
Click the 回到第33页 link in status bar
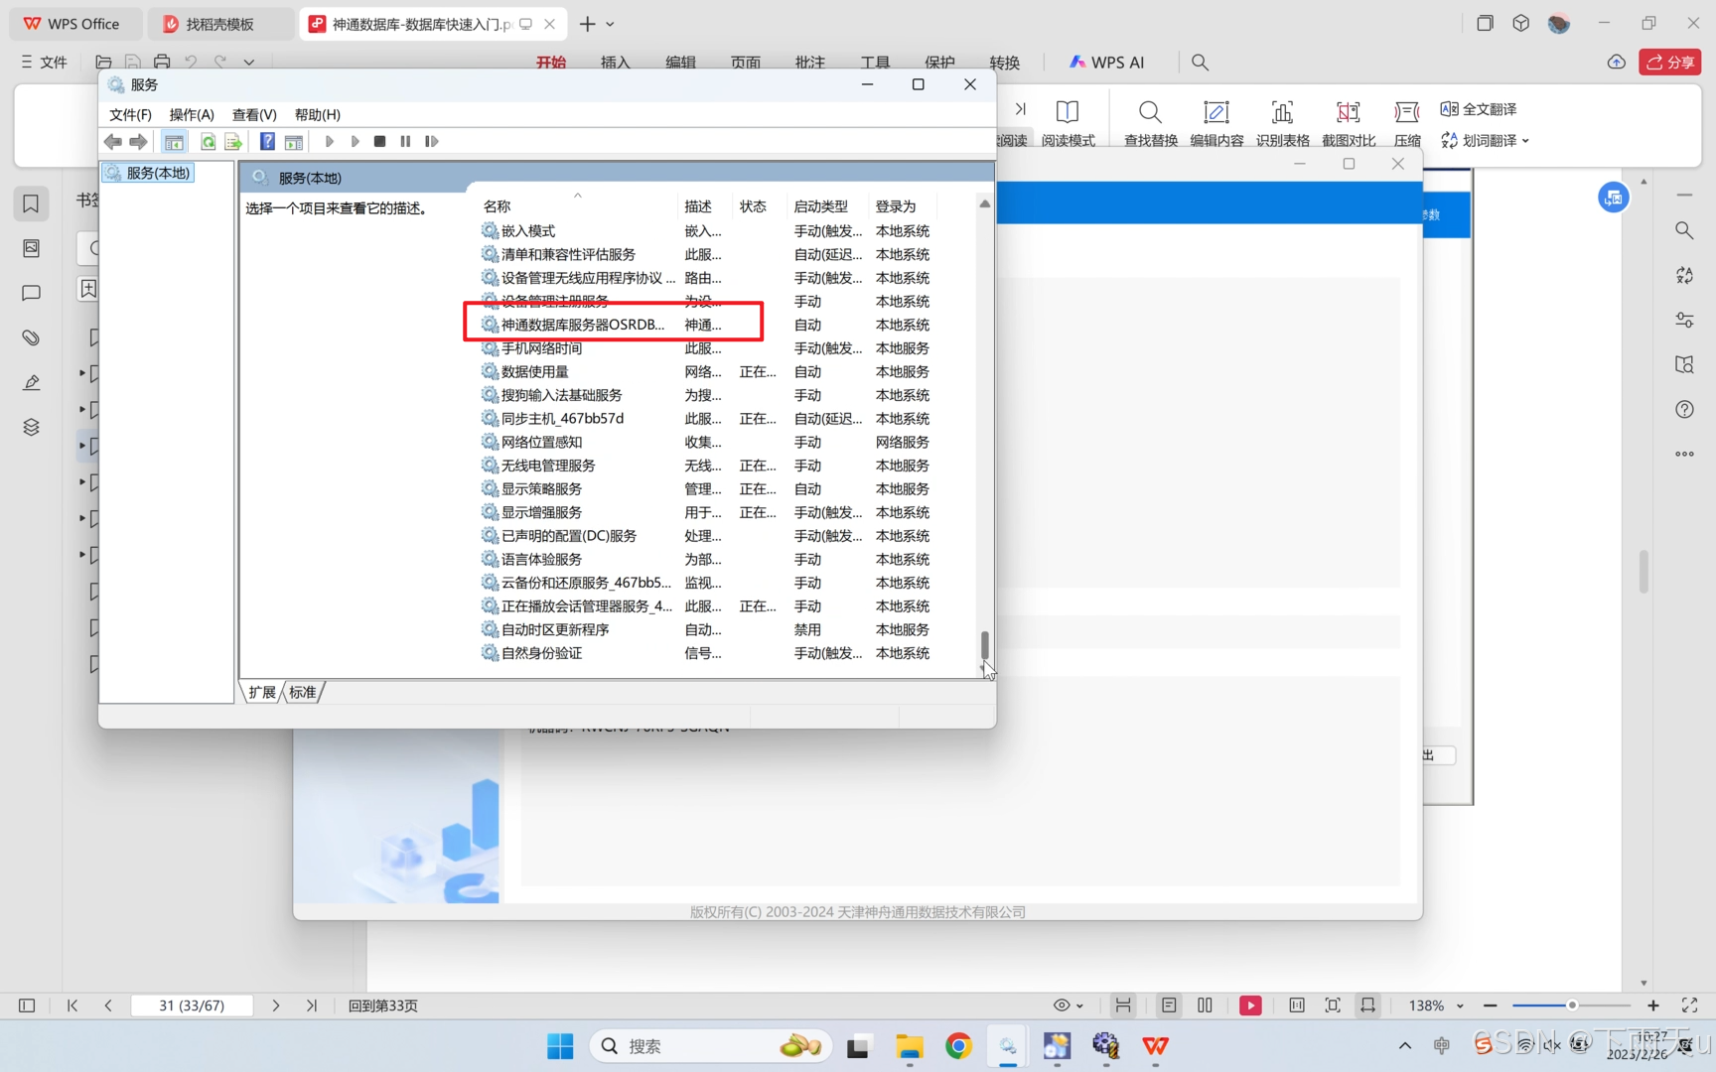click(382, 1005)
